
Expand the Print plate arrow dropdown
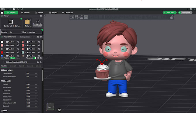click(180, 12)
